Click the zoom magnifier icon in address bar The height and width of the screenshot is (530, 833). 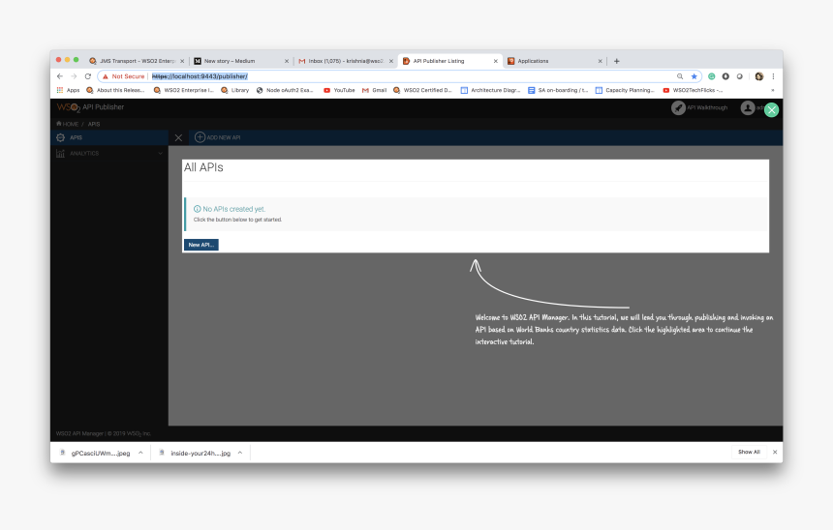[679, 76]
